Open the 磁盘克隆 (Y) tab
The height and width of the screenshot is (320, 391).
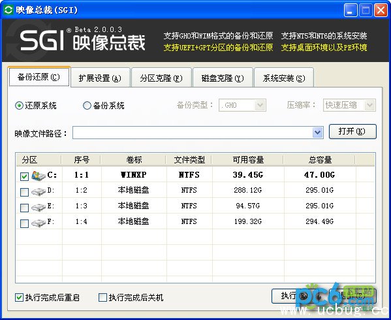pyautogui.click(x=223, y=78)
